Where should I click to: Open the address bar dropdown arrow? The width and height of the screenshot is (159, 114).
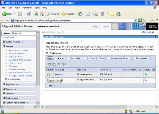coord(135,20)
